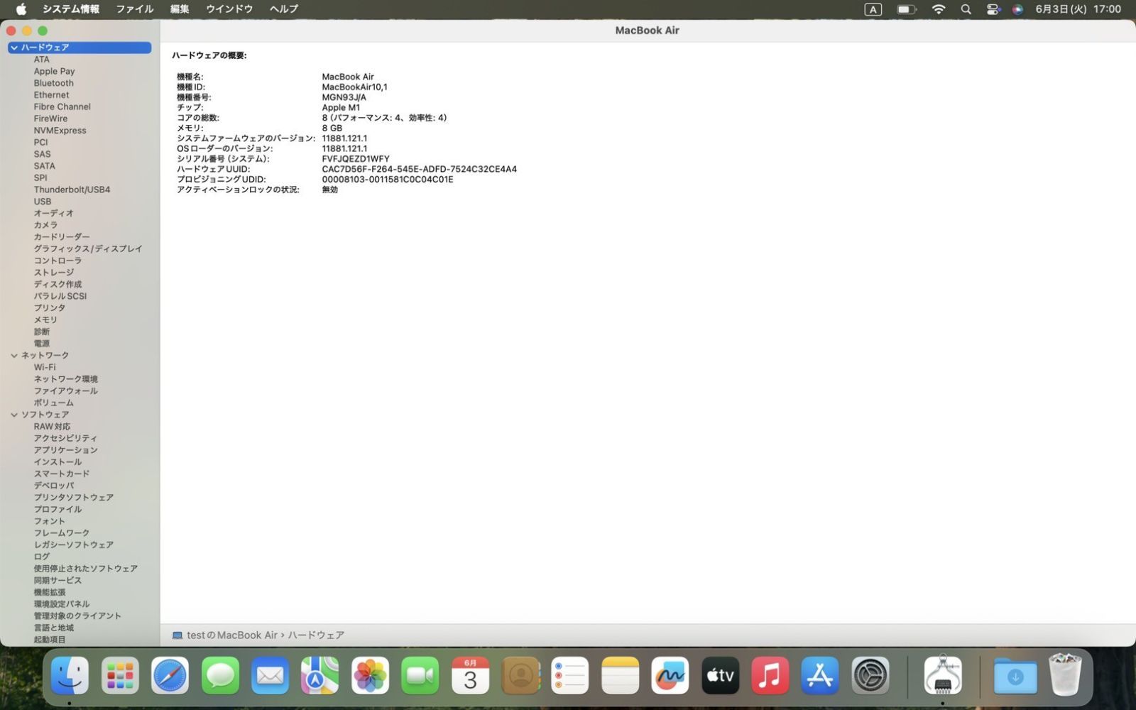Viewport: 1136px width, 710px height.
Task: Open System Settings gear in Dock
Action: pyautogui.click(x=870, y=675)
